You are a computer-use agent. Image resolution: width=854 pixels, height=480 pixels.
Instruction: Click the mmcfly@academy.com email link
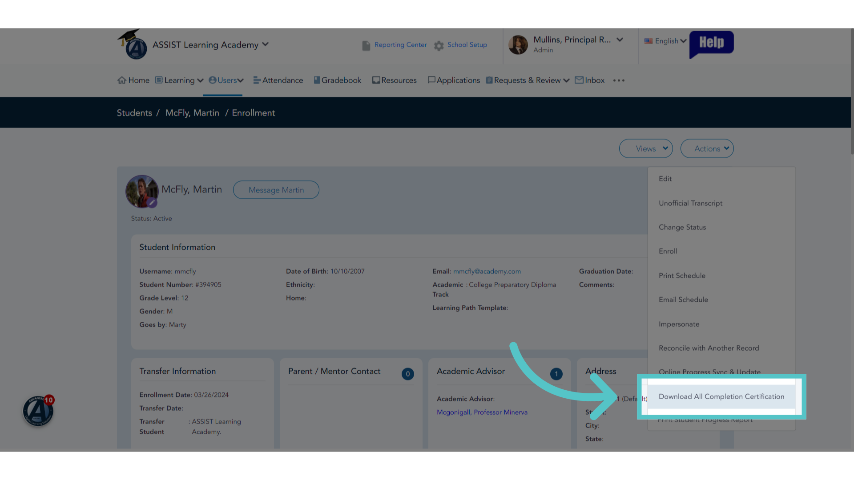[487, 271]
